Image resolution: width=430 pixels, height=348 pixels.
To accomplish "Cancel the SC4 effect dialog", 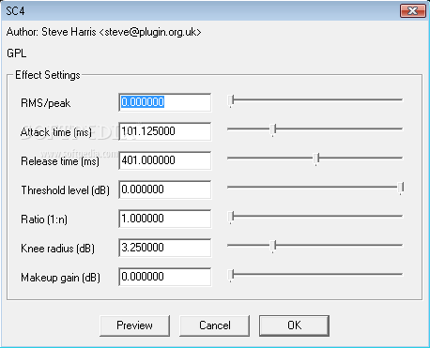I will click(x=214, y=325).
